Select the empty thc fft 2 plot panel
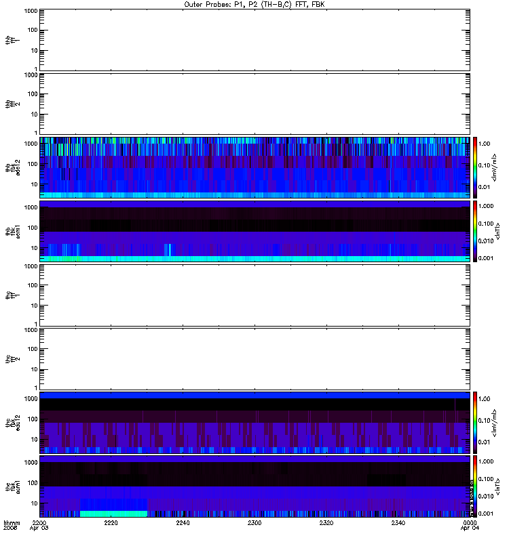 tap(255, 359)
